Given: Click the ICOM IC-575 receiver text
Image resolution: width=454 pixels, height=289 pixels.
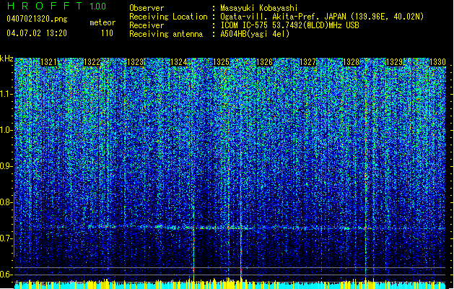Looking at the screenshot, I should click(x=290, y=25).
